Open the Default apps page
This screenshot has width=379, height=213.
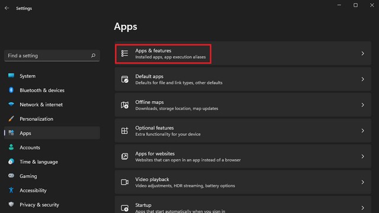click(243, 79)
